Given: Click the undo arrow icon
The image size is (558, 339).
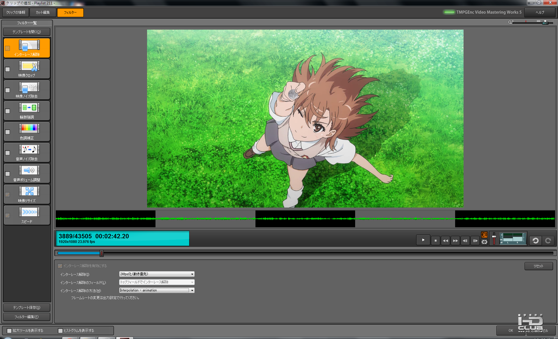Looking at the screenshot, I should (535, 241).
